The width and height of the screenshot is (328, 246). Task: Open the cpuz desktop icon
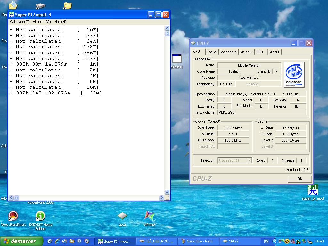(x=122, y=219)
